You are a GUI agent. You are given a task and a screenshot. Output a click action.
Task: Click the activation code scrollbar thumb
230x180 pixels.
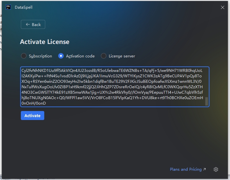[x=206, y=101]
